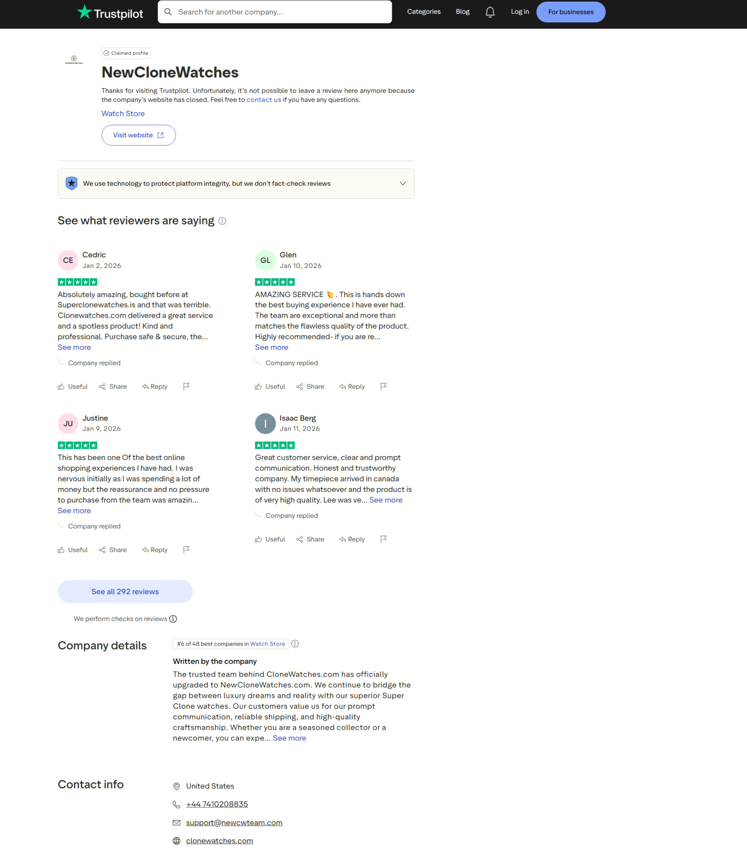
Task: Click the Visit website button
Action: pyautogui.click(x=138, y=135)
